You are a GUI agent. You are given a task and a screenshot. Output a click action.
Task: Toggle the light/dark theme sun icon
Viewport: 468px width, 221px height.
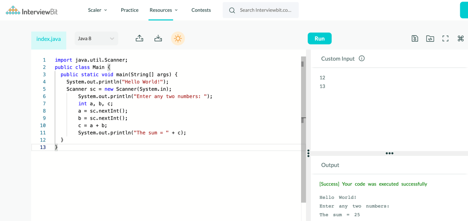178,38
